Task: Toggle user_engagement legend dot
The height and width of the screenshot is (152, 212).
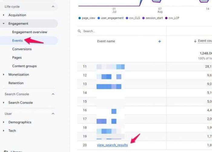Action: click(99, 18)
